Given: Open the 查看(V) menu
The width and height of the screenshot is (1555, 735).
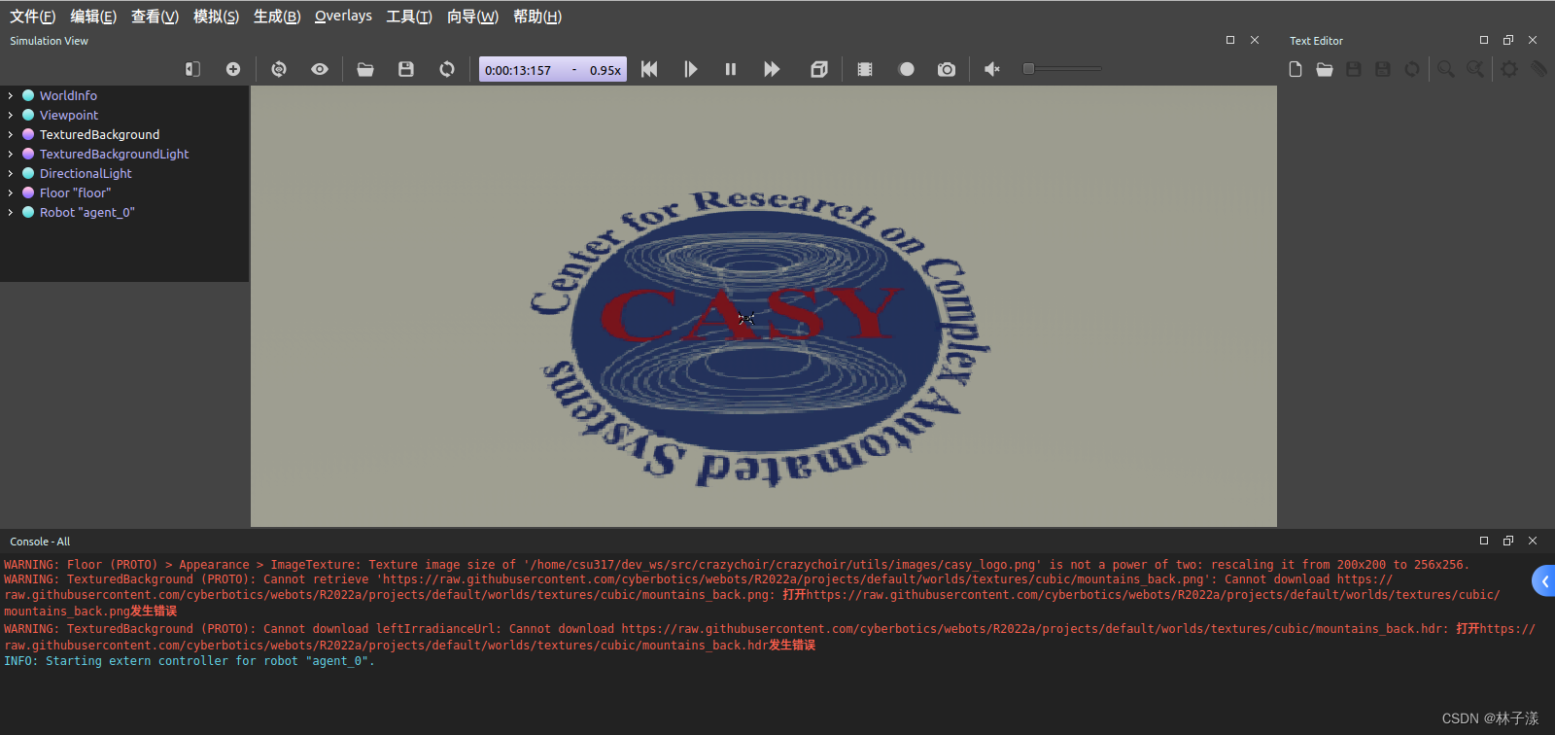Looking at the screenshot, I should [155, 17].
